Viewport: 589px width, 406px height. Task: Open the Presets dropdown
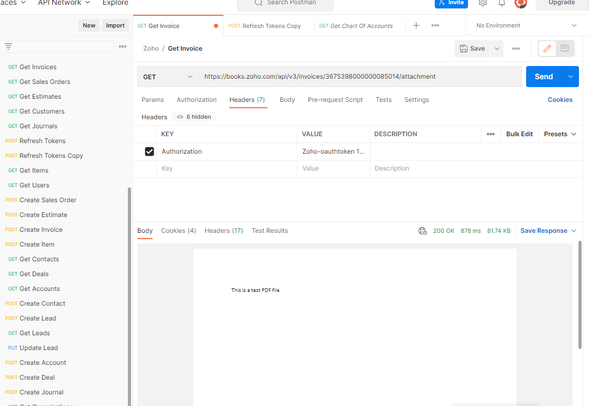coord(560,134)
